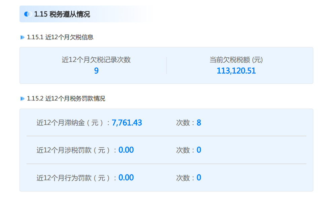The width and height of the screenshot is (333, 203).
Task: Click the late fee count value 8
Action: tap(199, 123)
